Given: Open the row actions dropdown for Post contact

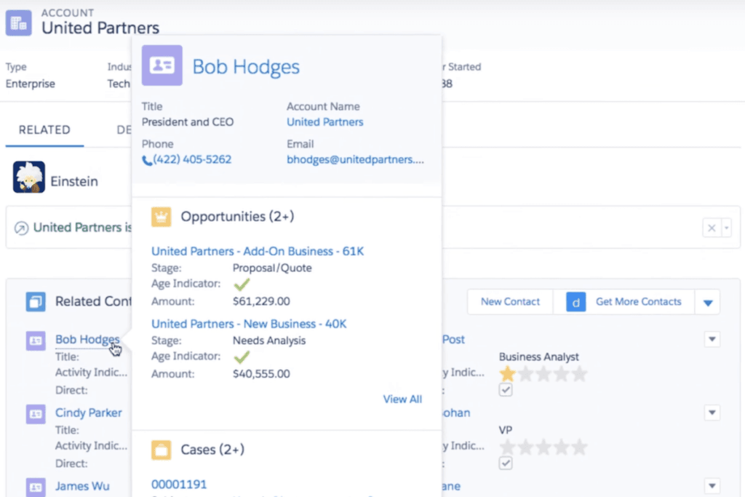Looking at the screenshot, I should click(712, 339).
